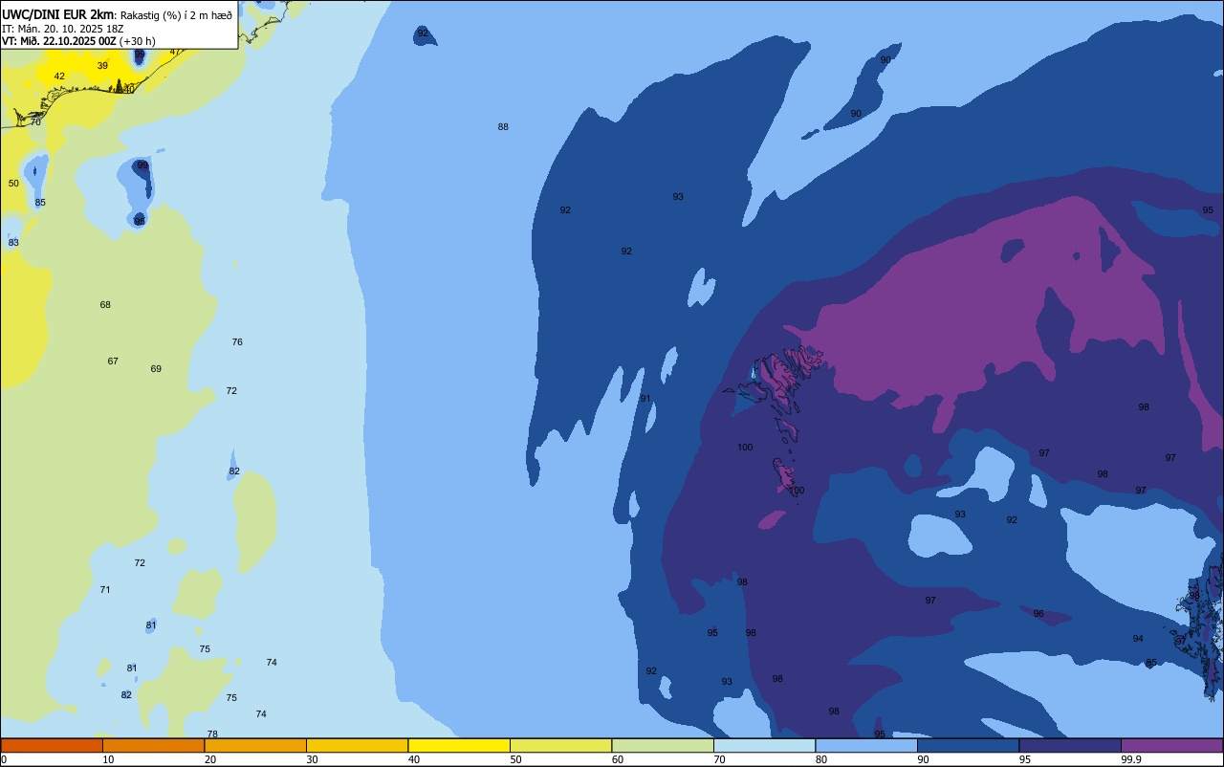Click the humidity value 47 near the coastline
Viewport: 1224px width, 767px height.
click(x=174, y=52)
